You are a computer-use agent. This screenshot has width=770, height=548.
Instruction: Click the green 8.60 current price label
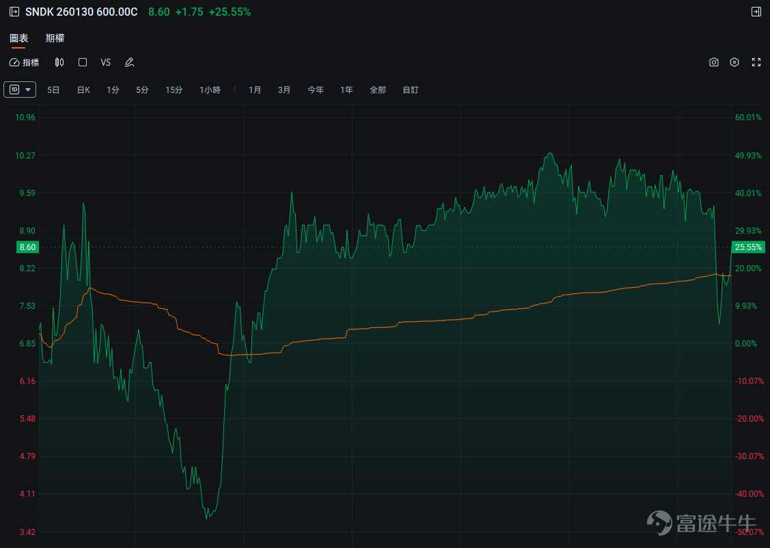27,247
